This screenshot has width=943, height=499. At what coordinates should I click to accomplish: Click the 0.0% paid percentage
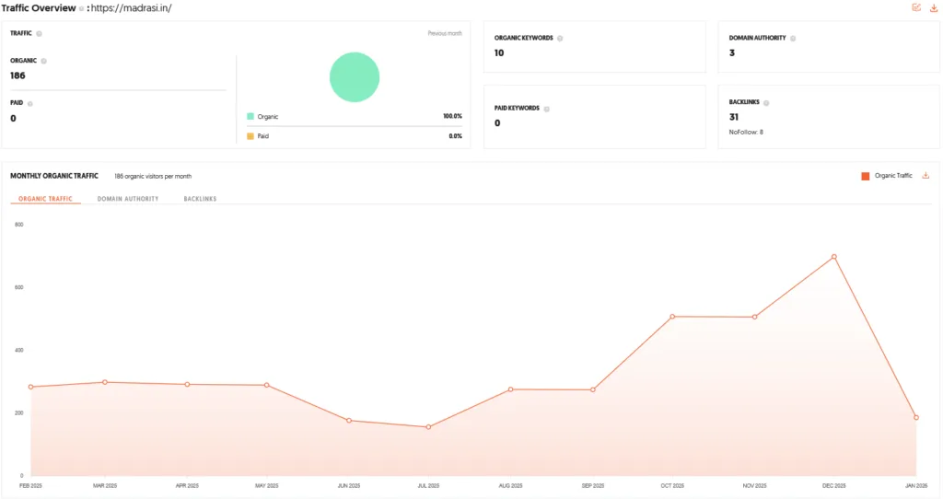click(455, 136)
